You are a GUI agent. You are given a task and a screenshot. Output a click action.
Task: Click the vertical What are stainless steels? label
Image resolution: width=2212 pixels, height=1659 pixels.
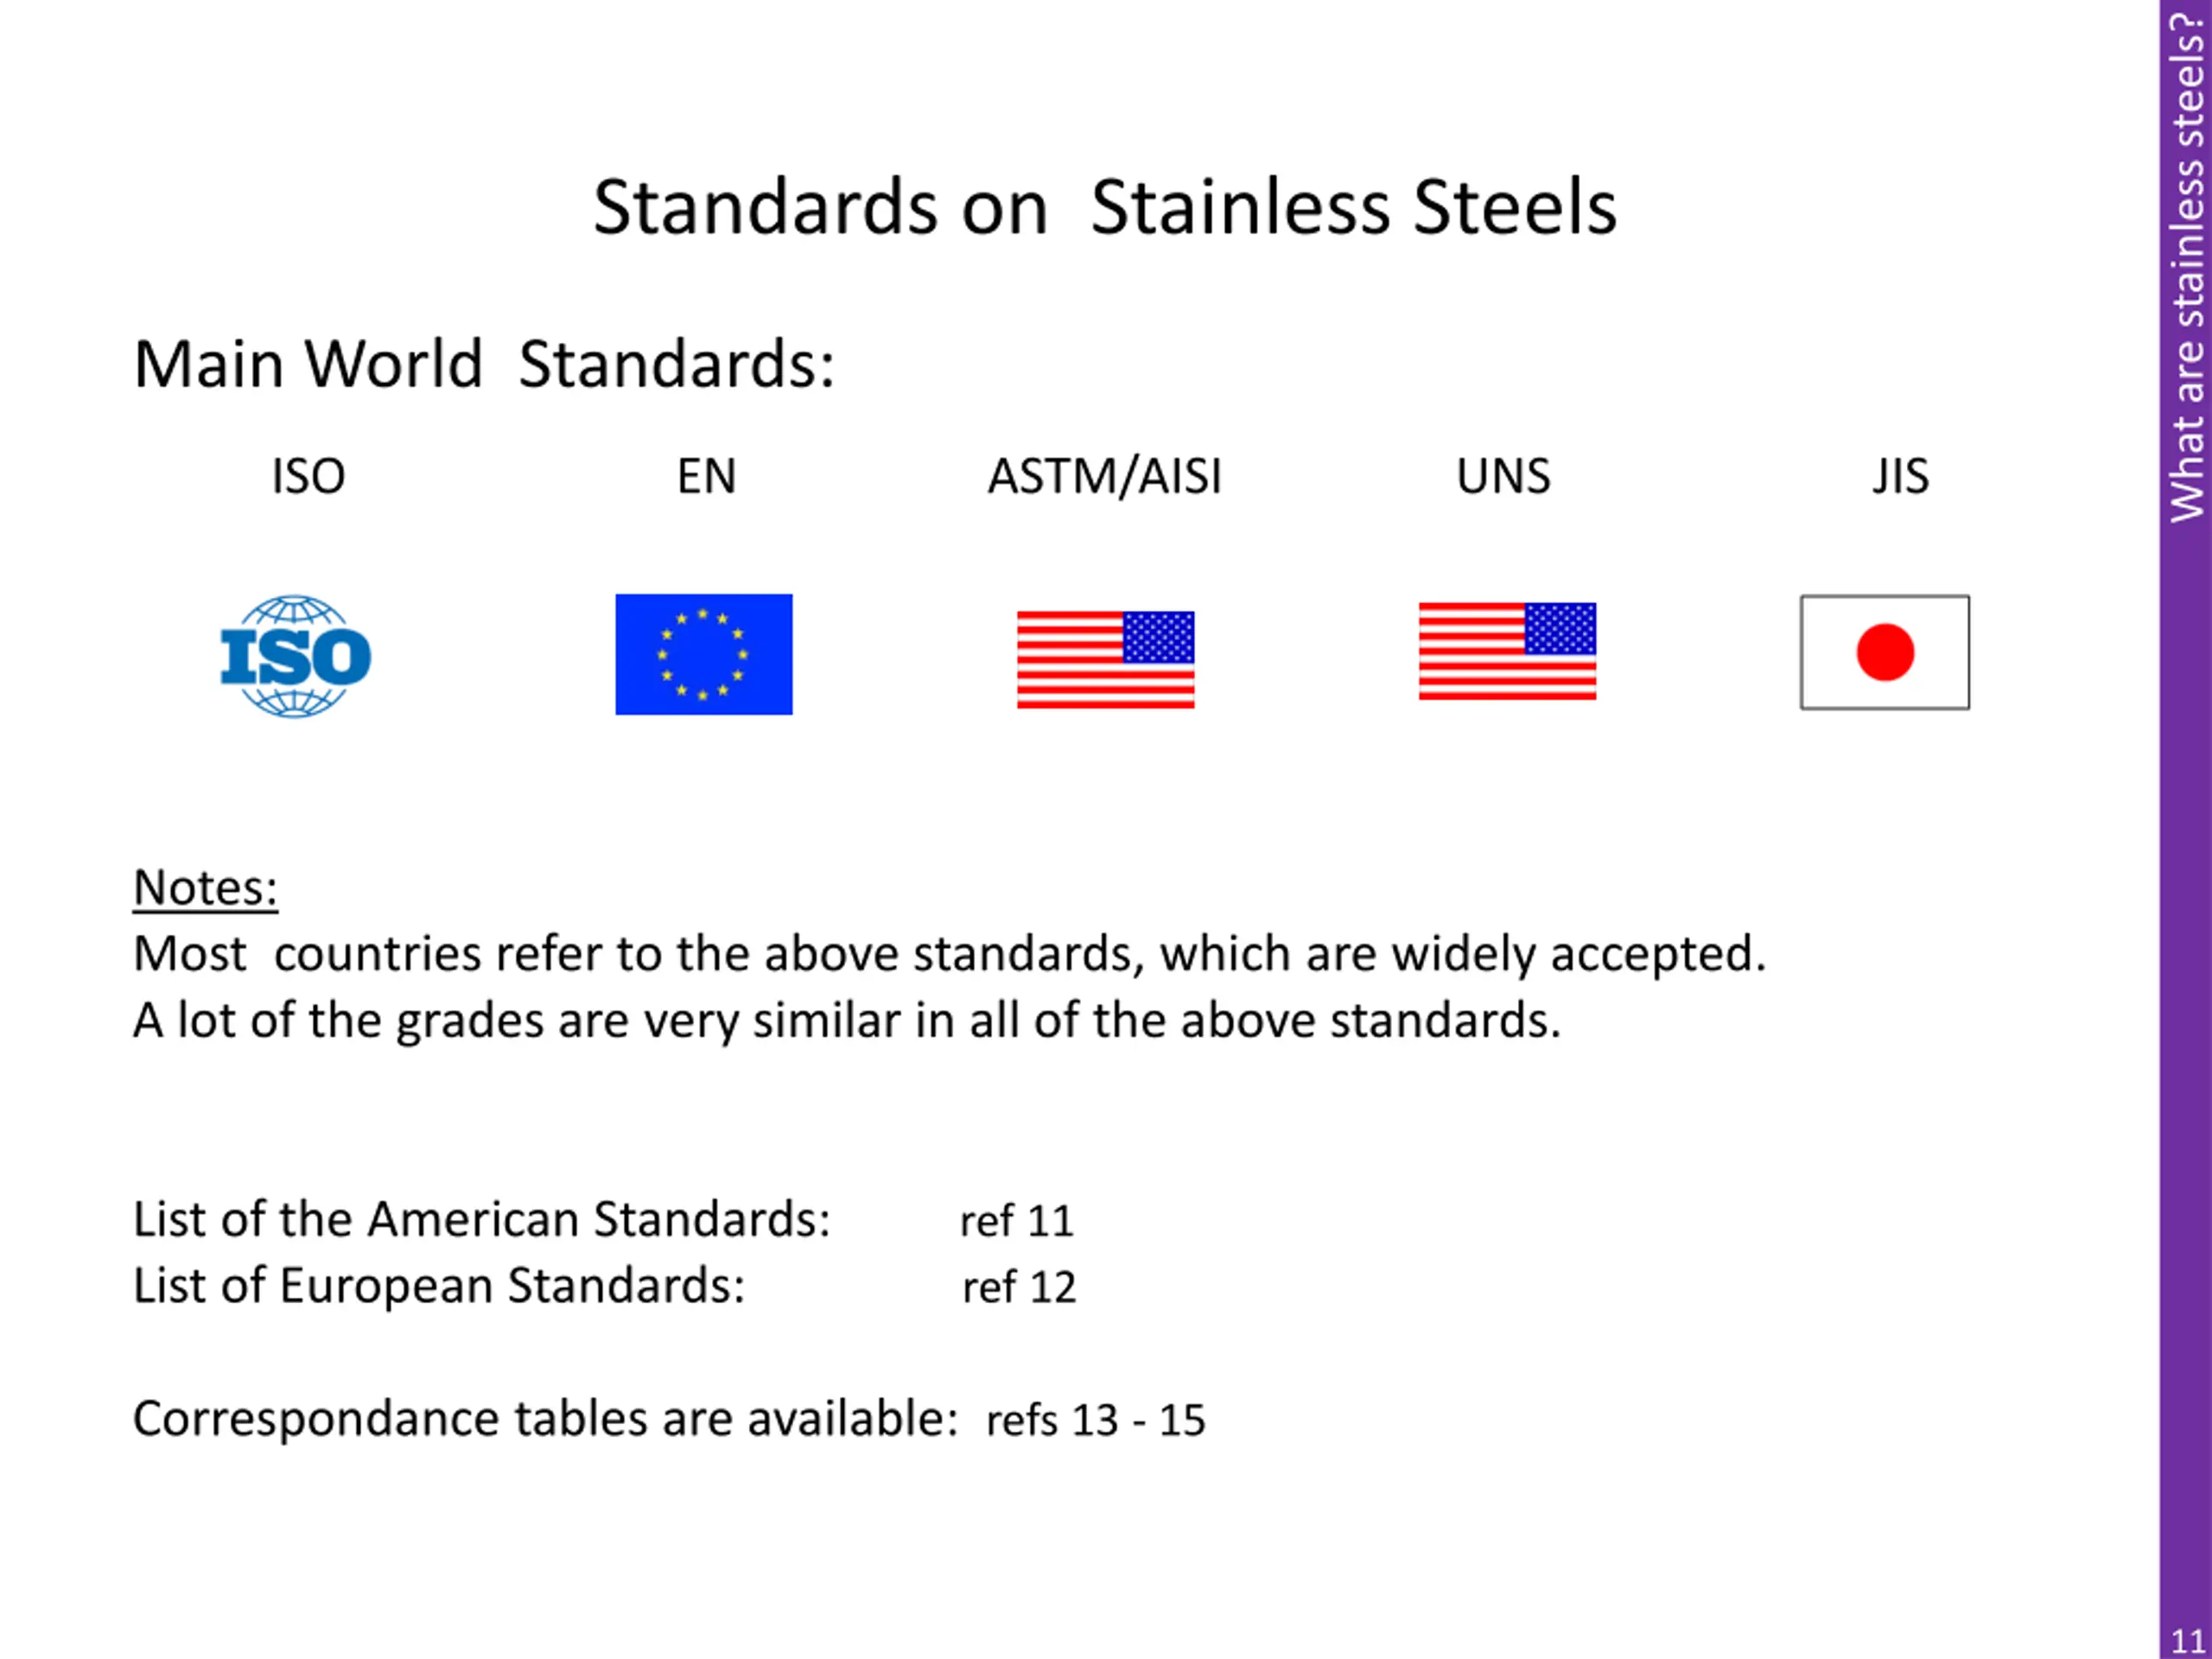[2187, 266]
